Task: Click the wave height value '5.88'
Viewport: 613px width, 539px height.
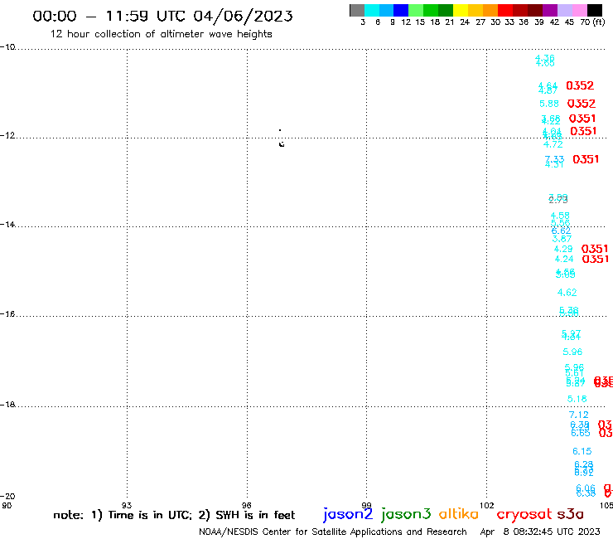Action: pyautogui.click(x=549, y=104)
